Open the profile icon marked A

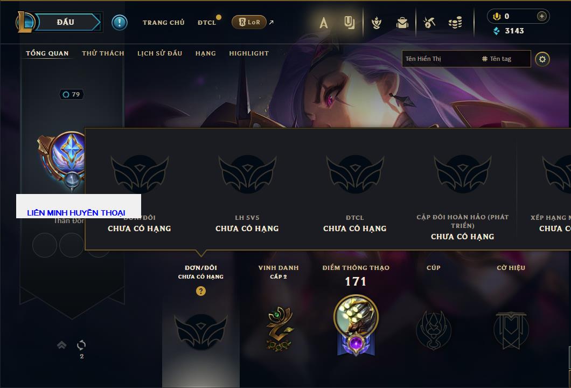(x=323, y=23)
